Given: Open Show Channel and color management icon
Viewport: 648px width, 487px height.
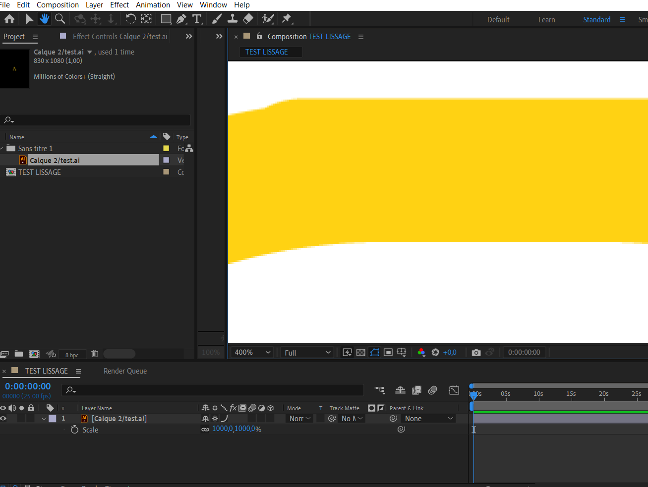Looking at the screenshot, I should coord(421,352).
